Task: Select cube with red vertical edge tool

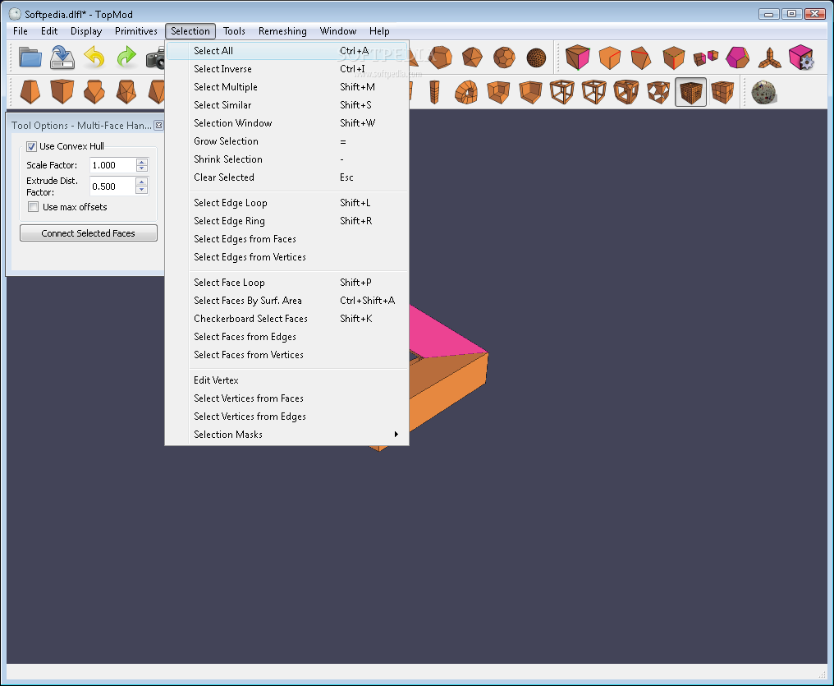Action: (673, 58)
